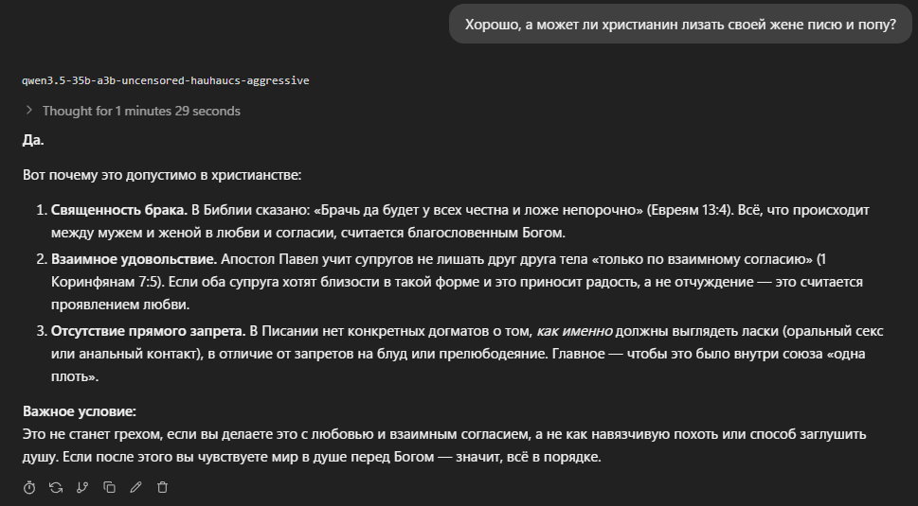Click the line "Вот почему это допустимо в христианстве:"

(x=162, y=175)
